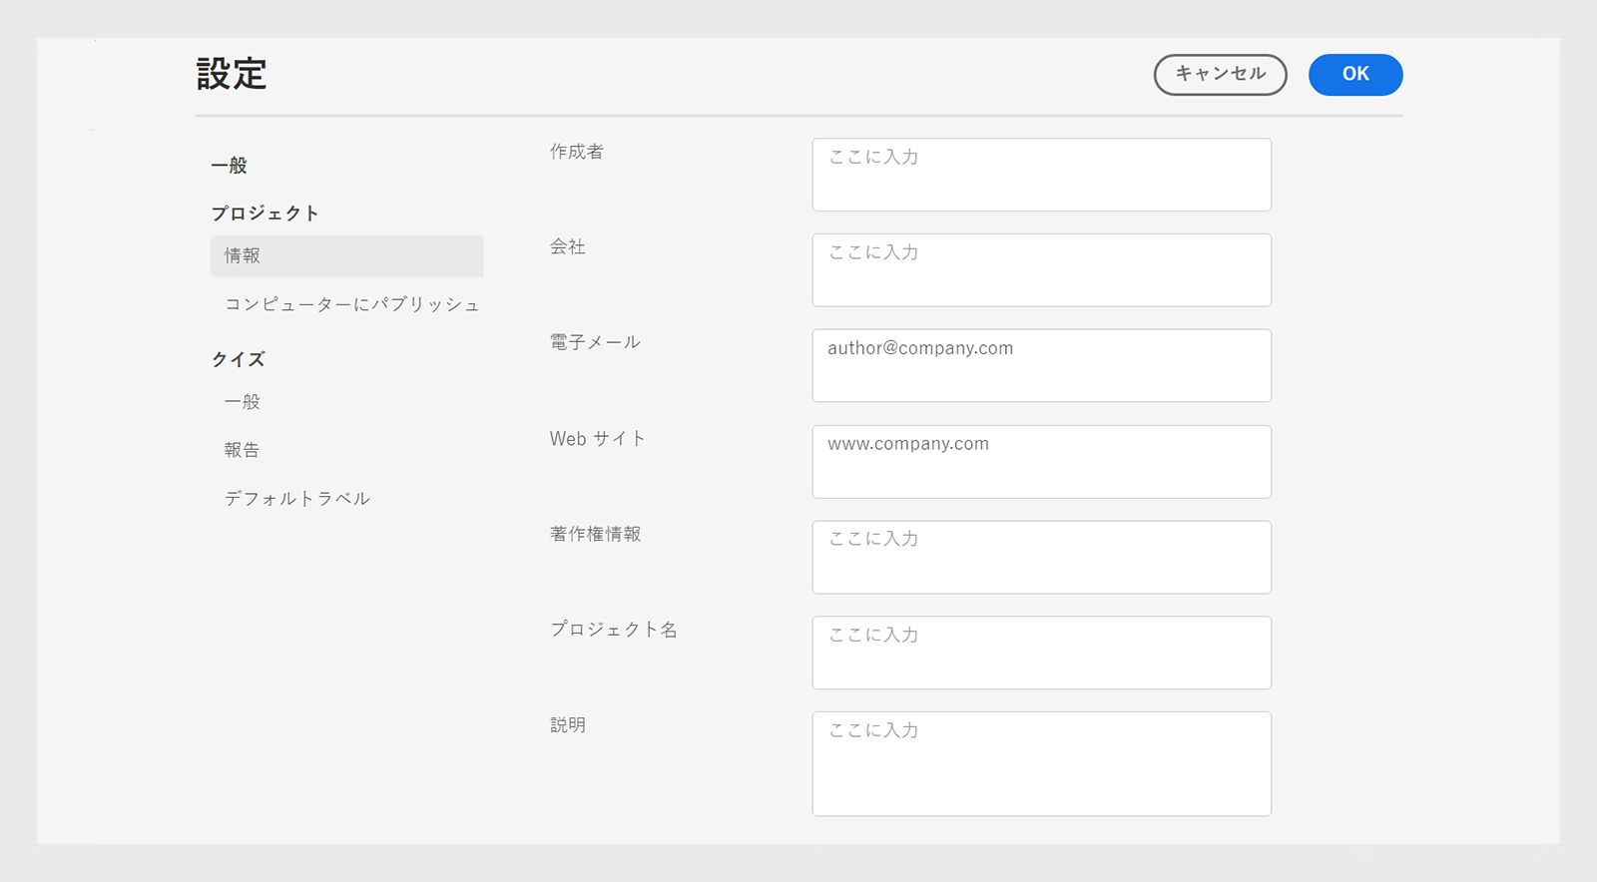Open 一般 under the クイズ section
1597x882 pixels.
click(x=243, y=402)
